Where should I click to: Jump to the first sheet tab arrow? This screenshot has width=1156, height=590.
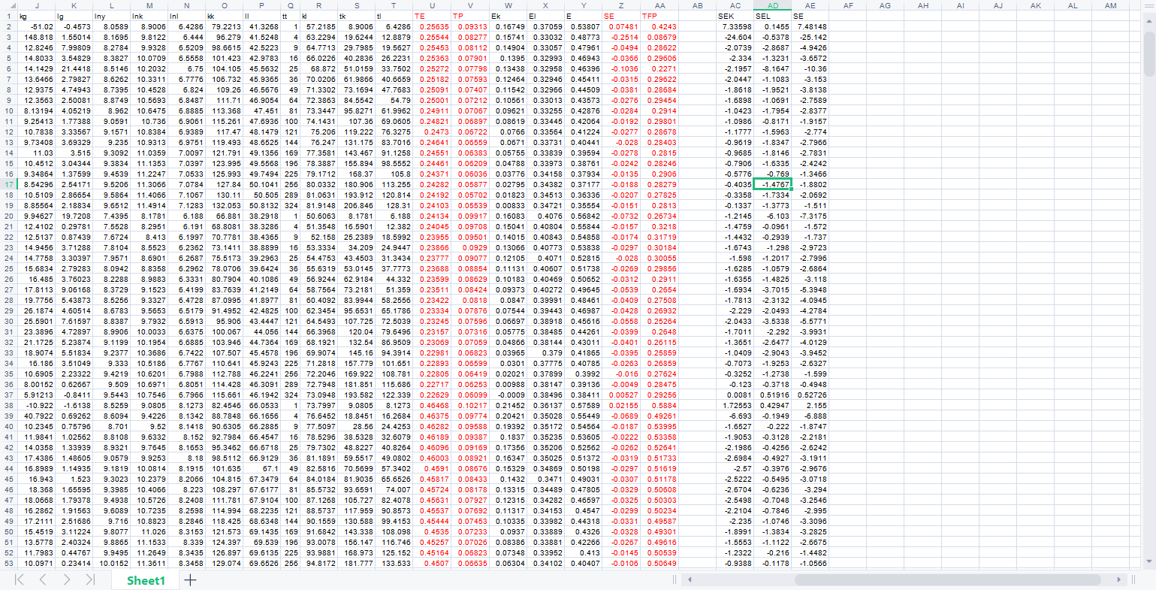20,579
